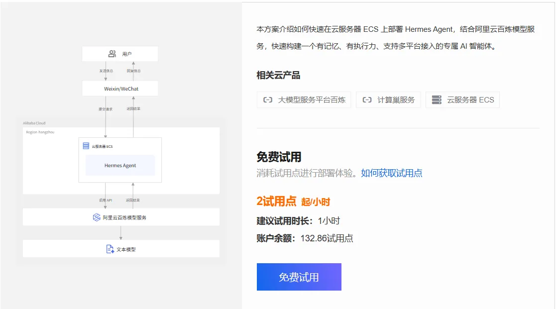The height and width of the screenshot is (309, 557).
Task: Click the 账户余额 132.86试用点 text
Action: click(x=305, y=238)
